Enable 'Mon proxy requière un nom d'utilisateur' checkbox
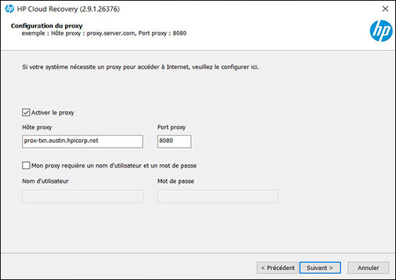 click(26, 165)
